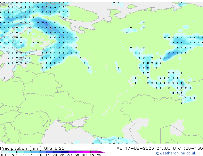
Task: Click the '0.1' legend scale label
Action: coord(4,155)
